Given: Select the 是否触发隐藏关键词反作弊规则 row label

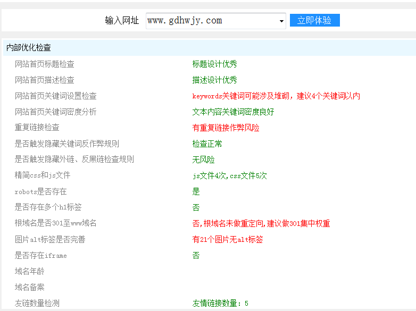Looking at the screenshot, I should [67, 144].
